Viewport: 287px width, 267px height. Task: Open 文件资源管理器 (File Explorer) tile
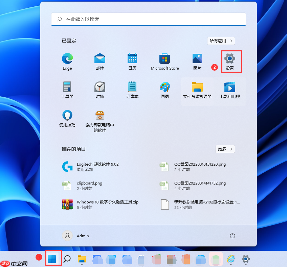point(197,89)
